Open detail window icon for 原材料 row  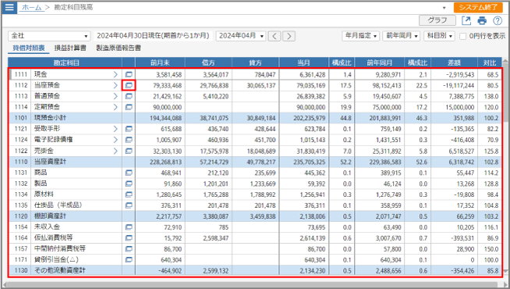pyautogui.click(x=129, y=194)
